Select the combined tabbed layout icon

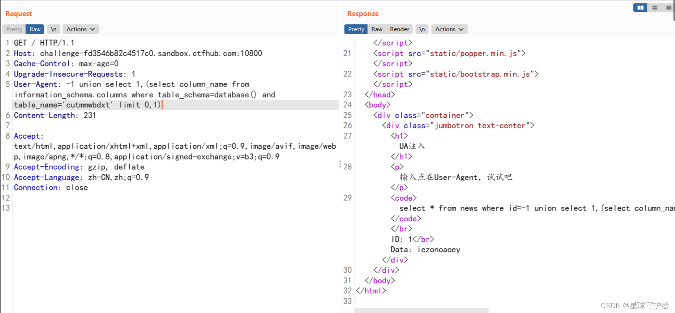click(x=668, y=8)
